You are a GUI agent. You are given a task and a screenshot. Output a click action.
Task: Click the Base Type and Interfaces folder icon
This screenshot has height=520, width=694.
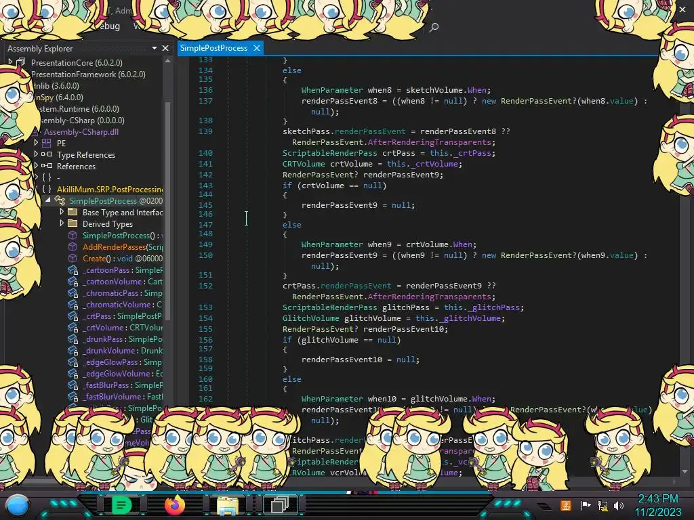[73, 212]
